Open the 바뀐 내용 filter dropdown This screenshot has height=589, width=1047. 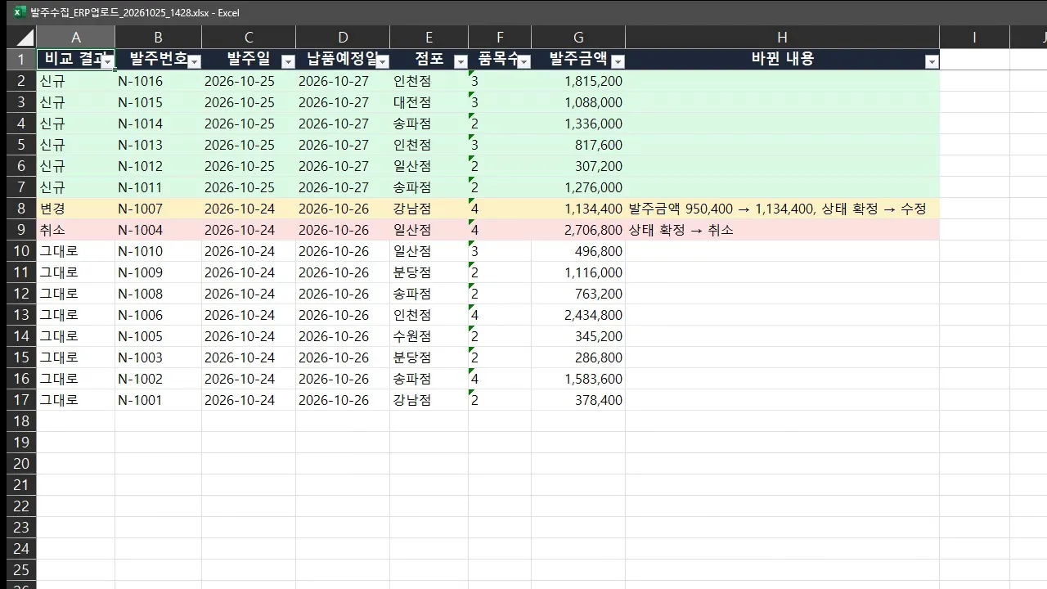pyautogui.click(x=932, y=61)
